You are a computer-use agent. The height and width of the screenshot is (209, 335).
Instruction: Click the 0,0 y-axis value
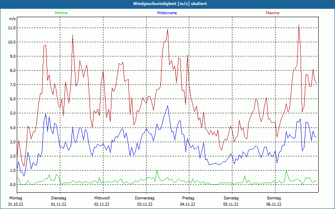click(x=13, y=185)
